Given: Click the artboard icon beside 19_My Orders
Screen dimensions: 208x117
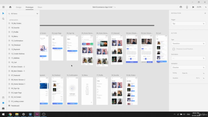Looking at the screenshot, I should [9, 23].
